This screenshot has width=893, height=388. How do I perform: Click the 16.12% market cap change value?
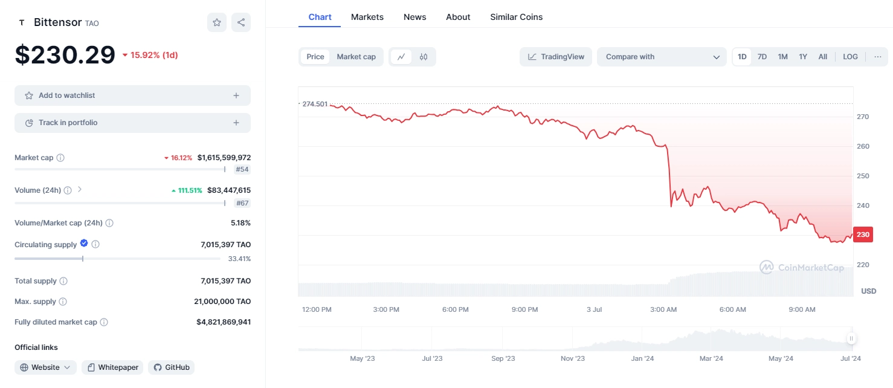click(178, 158)
